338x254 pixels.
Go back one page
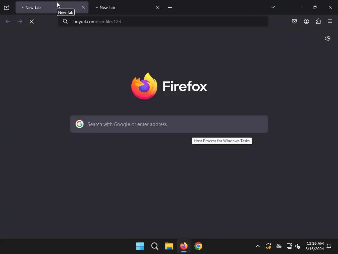(8, 21)
